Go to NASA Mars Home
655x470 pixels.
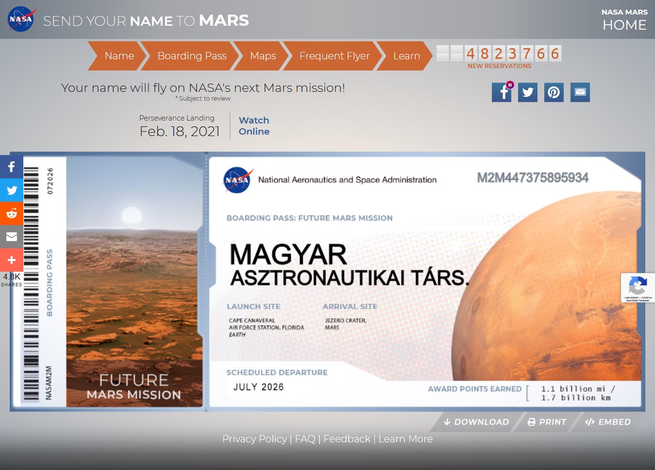click(624, 20)
